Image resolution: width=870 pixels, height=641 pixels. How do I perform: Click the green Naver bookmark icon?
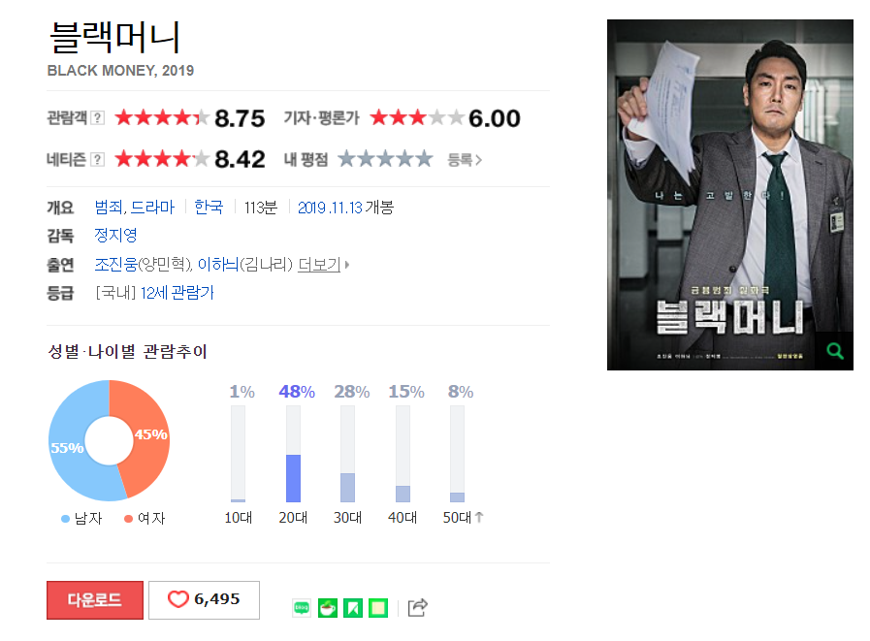(x=353, y=608)
